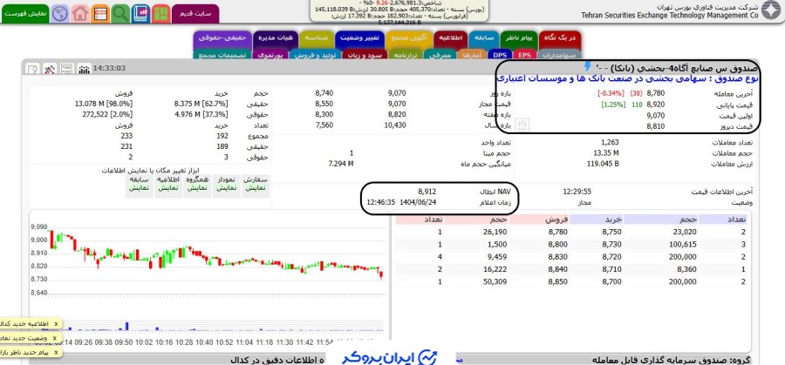Click best buy price 8,750 in order book
Image resolution: width=785 pixels, height=365 pixels.
[613, 232]
